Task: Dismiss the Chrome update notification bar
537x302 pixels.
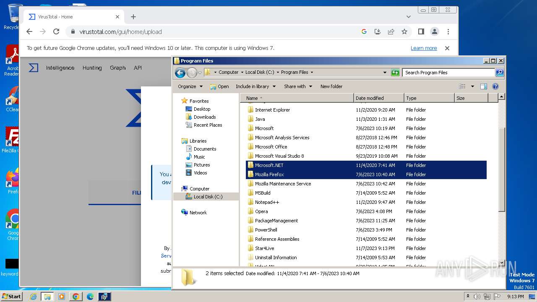Action: coord(447,48)
